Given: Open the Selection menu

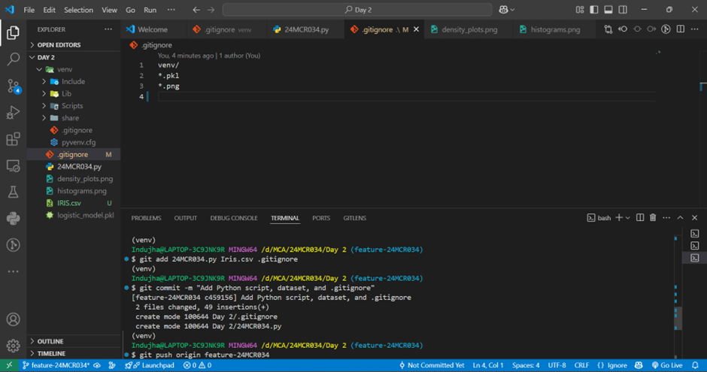Looking at the screenshot, I should tap(78, 10).
